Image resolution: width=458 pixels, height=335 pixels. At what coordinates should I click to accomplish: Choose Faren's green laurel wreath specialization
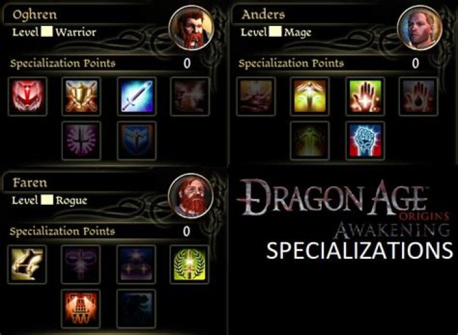point(190,264)
